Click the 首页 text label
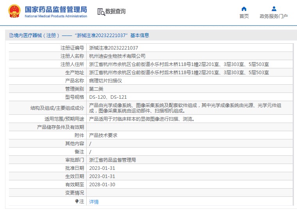 (244, 16)
